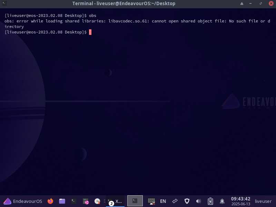
Task: Click the keep-above arrow button in terminal title bar
Action: pos(242,3)
